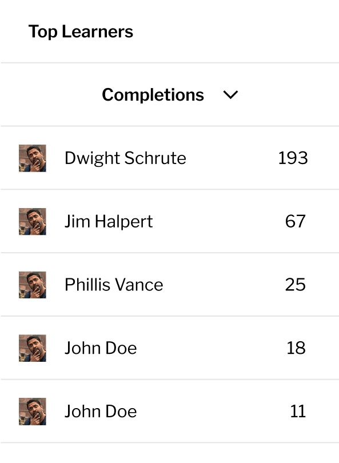Select Phillis Vance's avatar thumbnail
This screenshot has height=463, width=339.
33,285
